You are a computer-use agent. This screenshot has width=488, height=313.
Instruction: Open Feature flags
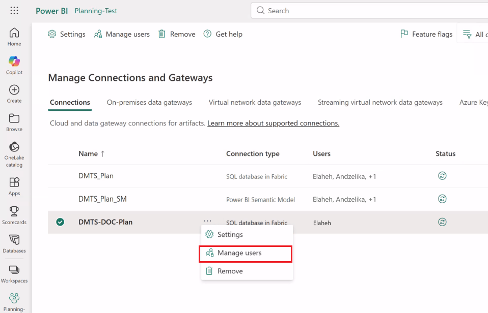(426, 34)
